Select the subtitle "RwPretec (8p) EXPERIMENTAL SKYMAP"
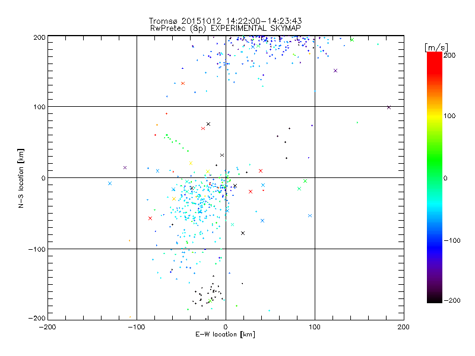 click(x=225, y=28)
